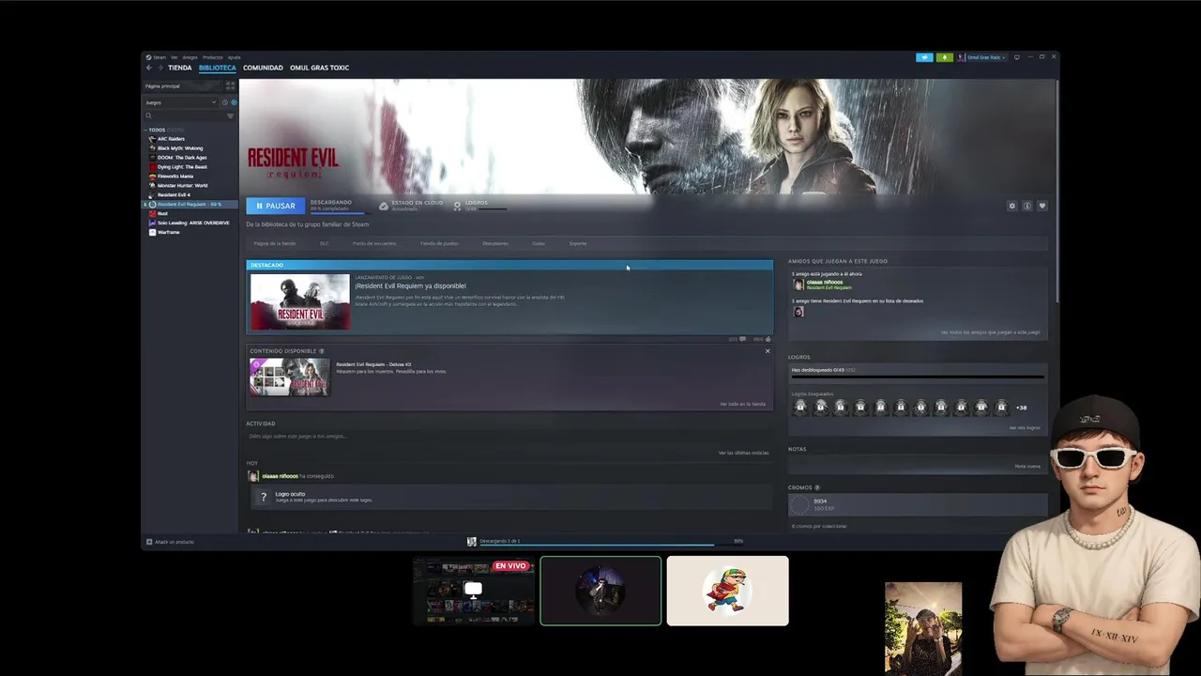Viewport: 1201px width, 676px height.
Task: Open the Omul Gras Toxic account dropdown
Action: point(981,57)
